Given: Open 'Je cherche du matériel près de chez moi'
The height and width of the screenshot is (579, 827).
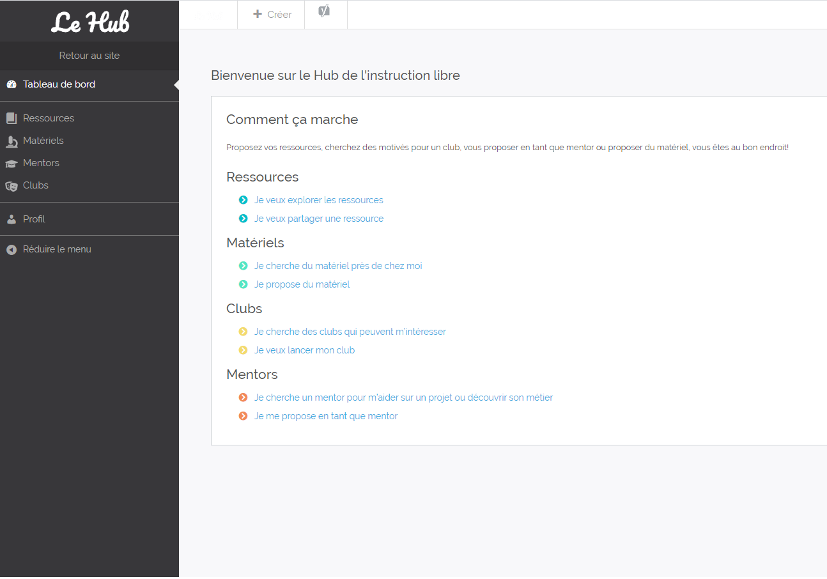Looking at the screenshot, I should (338, 266).
